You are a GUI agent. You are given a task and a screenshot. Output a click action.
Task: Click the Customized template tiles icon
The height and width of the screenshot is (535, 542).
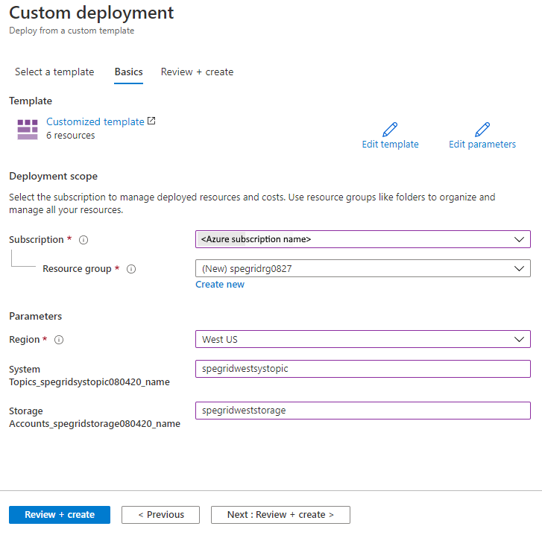[28, 129]
